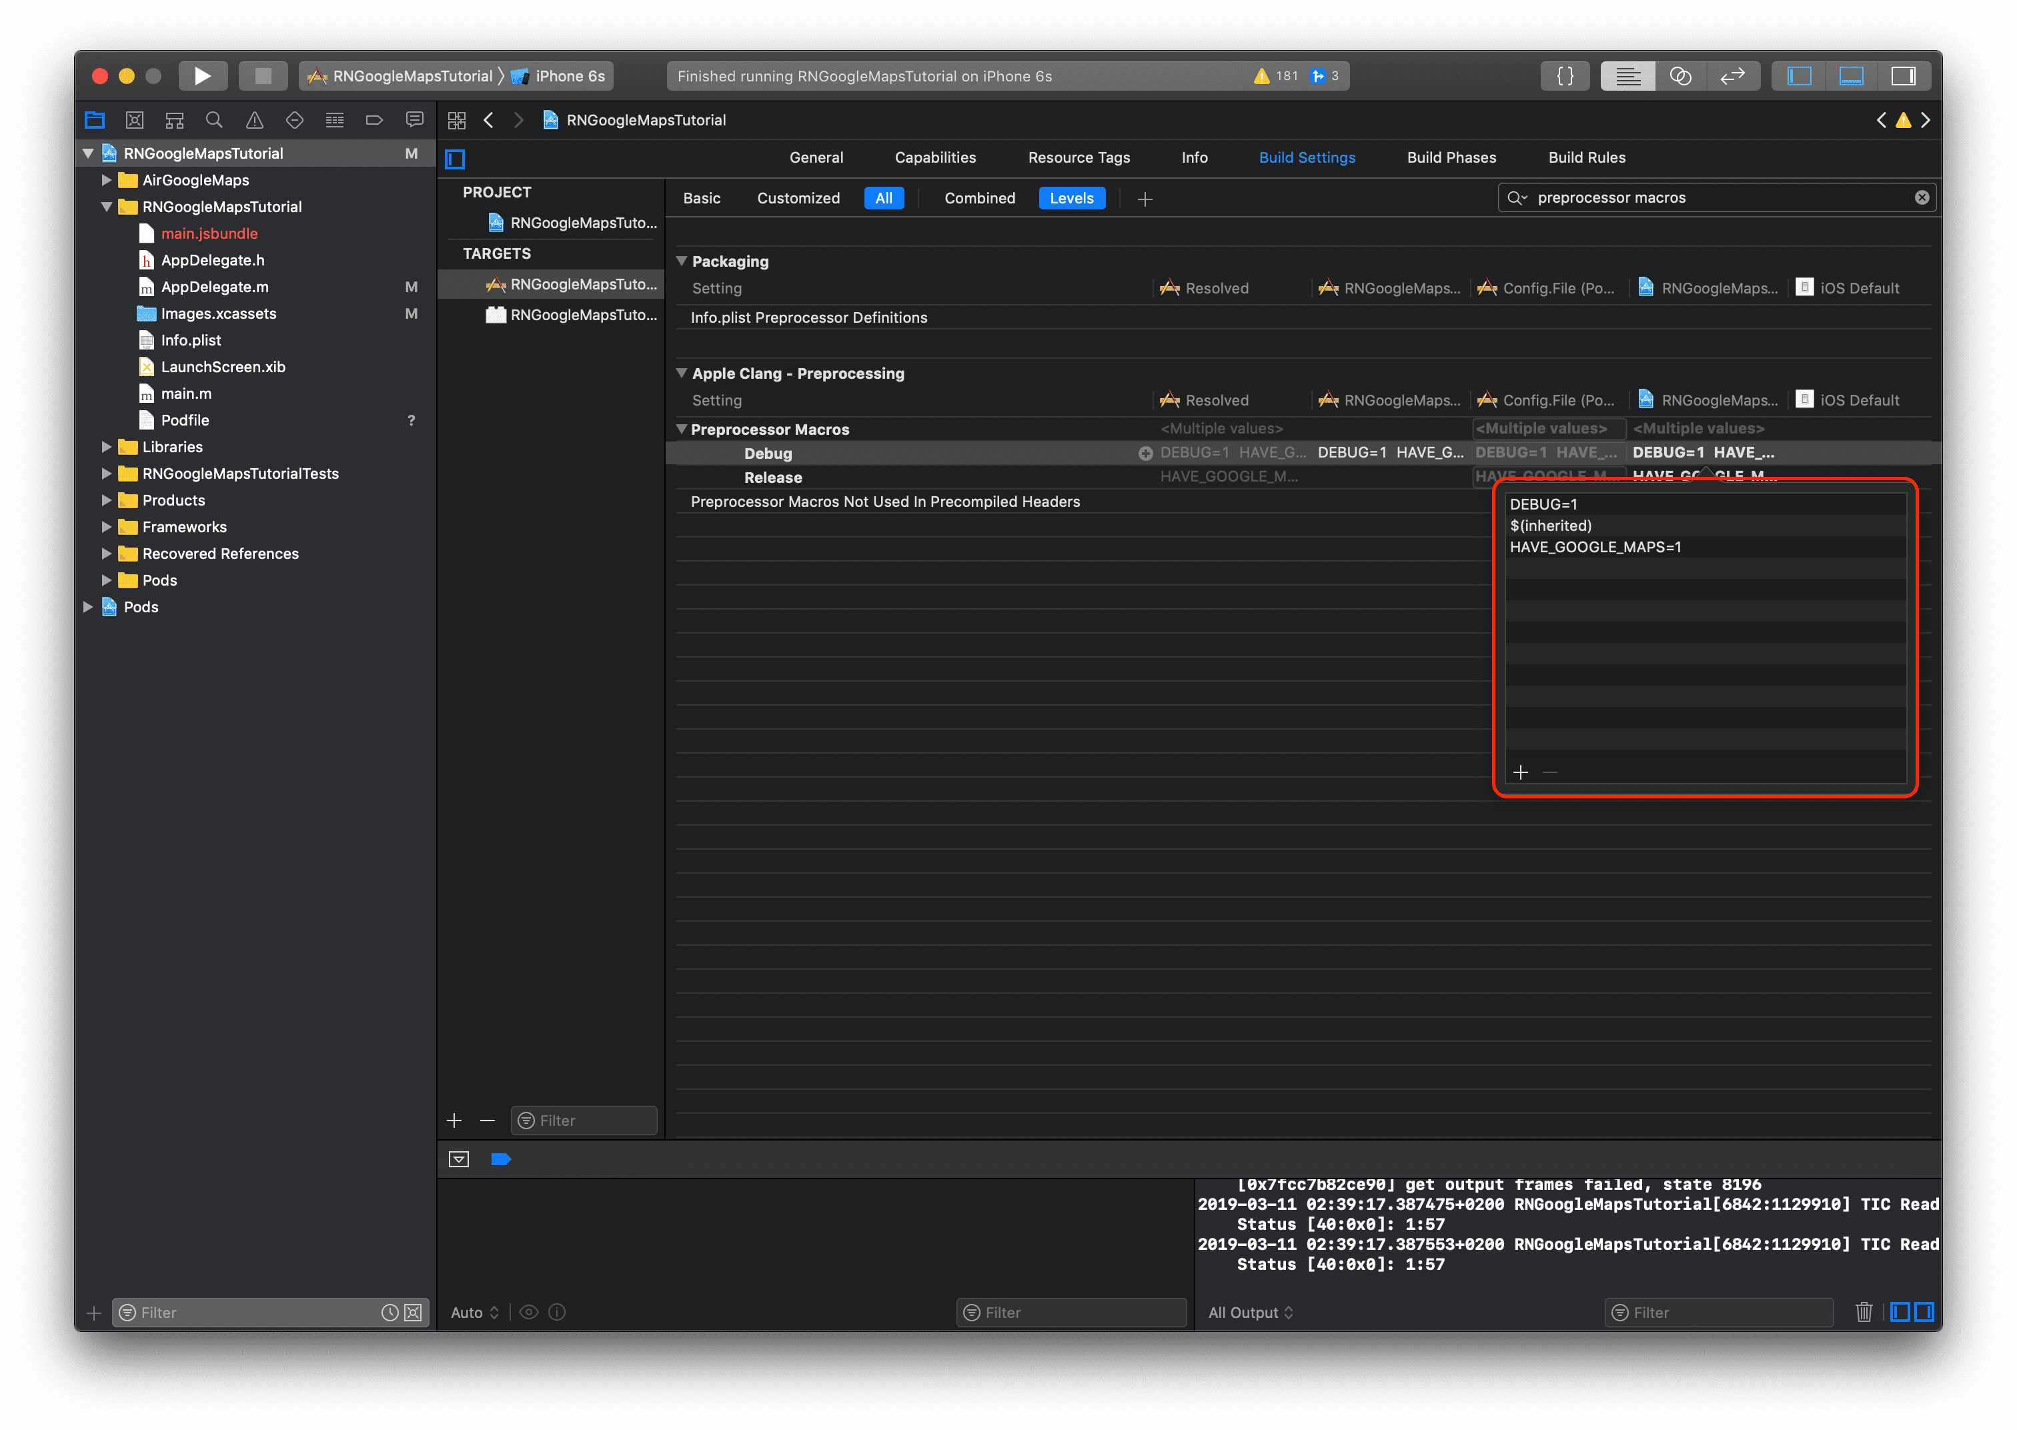Jump to the next issue arrow
2017x1430 pixels.
click(x=1926, y=121)
